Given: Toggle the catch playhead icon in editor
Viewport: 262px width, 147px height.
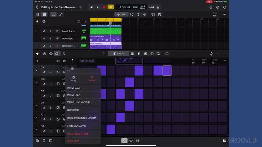Looking at the screenshot, I should (x=211, y=53).
